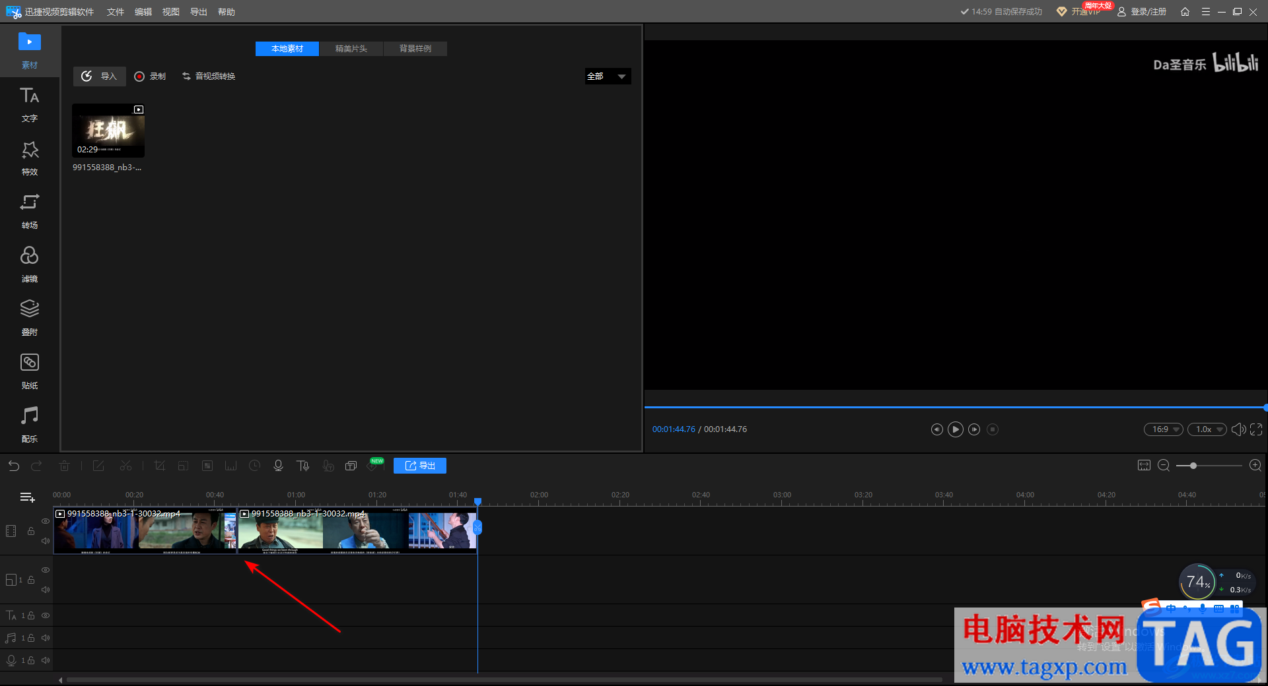Click the subtitle overlay icon

351,466
